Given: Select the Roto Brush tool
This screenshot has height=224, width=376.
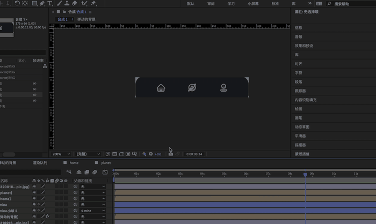Looking at the screenshot, I should coord(84,3).
